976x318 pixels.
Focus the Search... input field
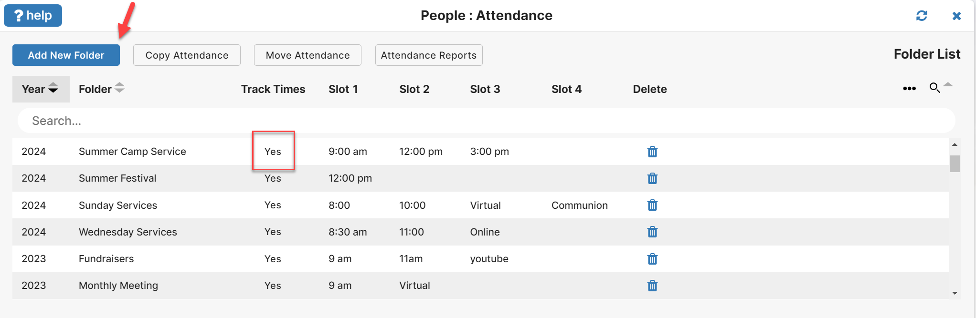[486, 121]
